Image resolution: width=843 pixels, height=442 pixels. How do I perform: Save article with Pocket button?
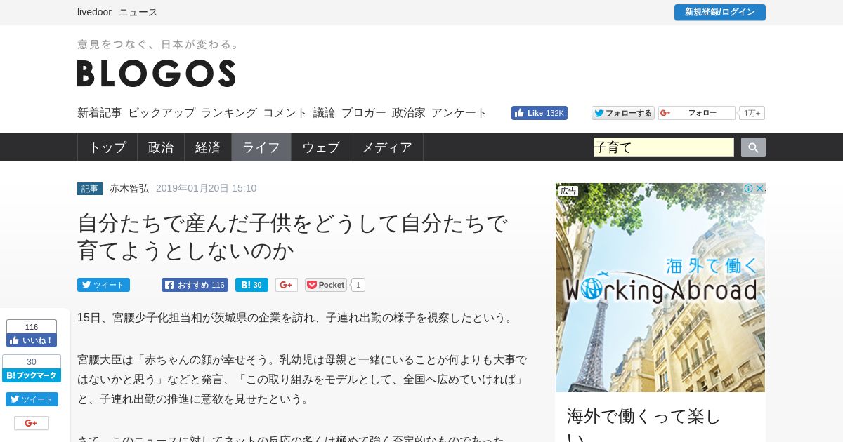point(326,285)
